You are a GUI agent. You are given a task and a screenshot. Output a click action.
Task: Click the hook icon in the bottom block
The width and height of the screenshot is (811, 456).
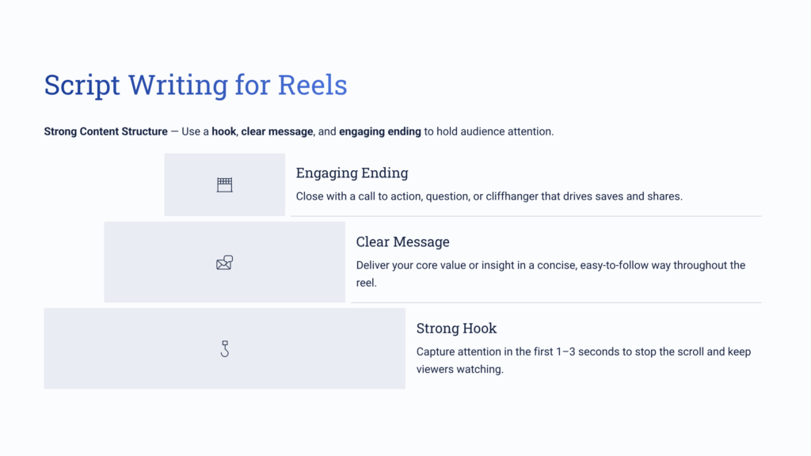pos(225,348)
